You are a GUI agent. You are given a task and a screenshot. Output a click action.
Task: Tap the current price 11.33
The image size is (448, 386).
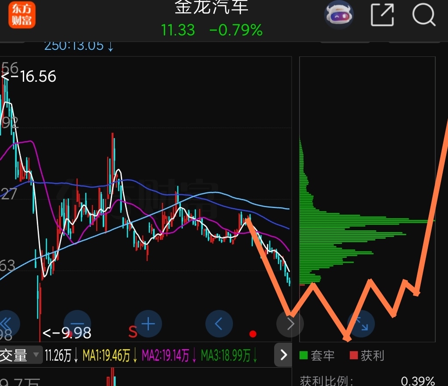178,30
